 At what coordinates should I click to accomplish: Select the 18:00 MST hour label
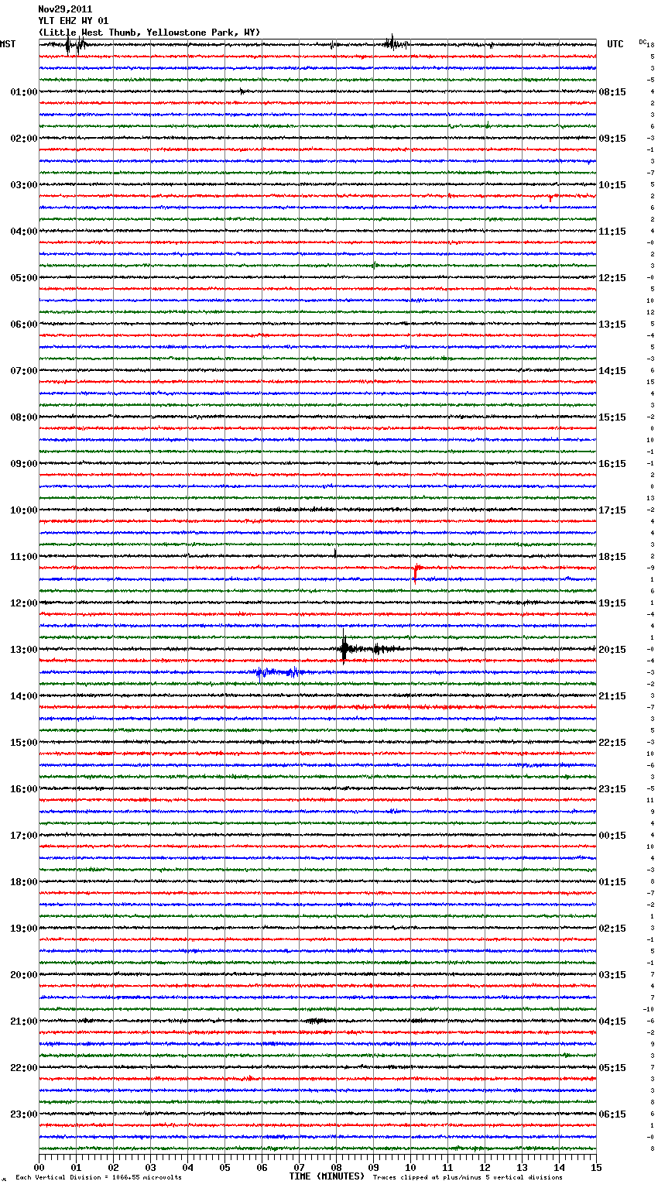click(24, 882)
